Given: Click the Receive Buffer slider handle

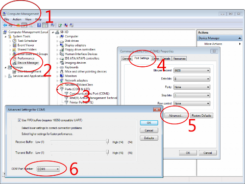Looking at the screenshot, I should [x=107, y=141].
